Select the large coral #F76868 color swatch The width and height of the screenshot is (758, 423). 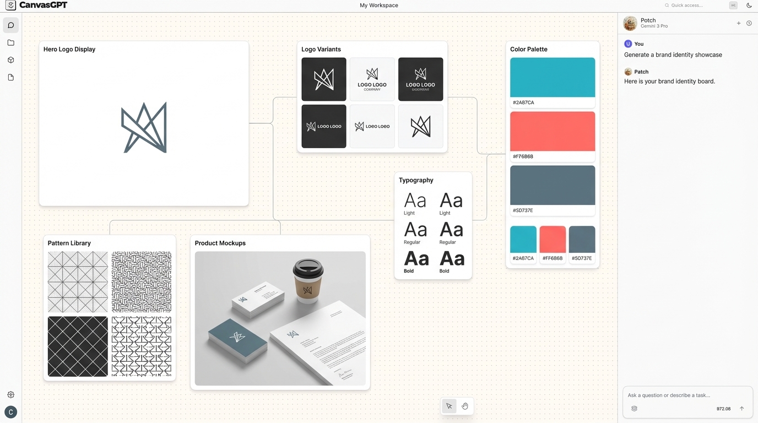pyautogui.click(x=552, y=131)
